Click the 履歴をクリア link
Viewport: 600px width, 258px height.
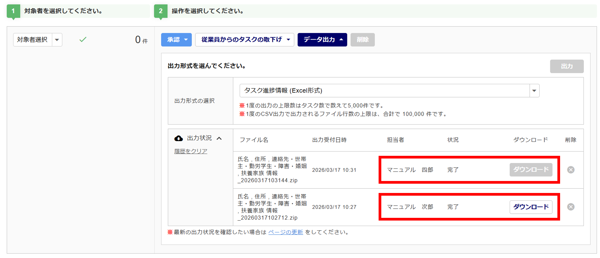(191, 151)
